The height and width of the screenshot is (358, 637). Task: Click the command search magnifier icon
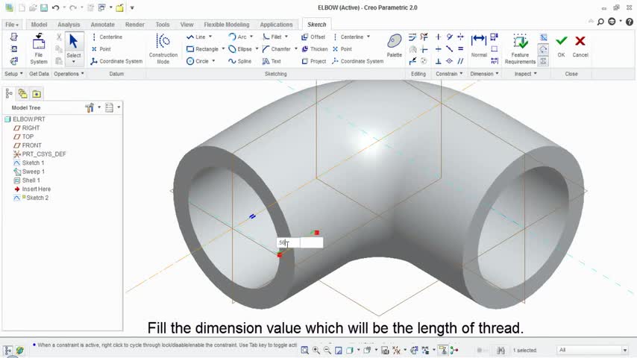(x=600, y=22)
